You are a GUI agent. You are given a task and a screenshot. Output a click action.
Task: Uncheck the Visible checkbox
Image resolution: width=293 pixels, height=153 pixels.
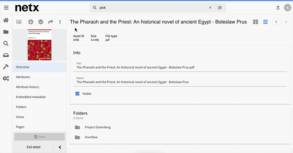pyautogui.click(x=77, y=94)
